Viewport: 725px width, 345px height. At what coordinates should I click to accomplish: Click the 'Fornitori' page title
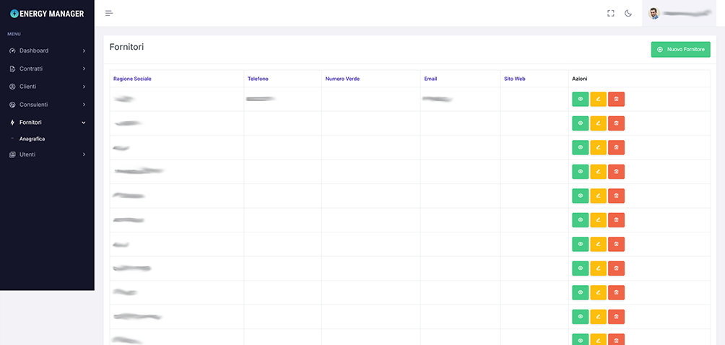126,47
